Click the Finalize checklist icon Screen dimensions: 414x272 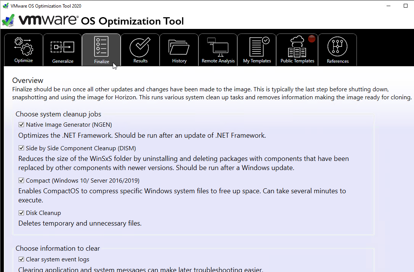tap(101, 46)
